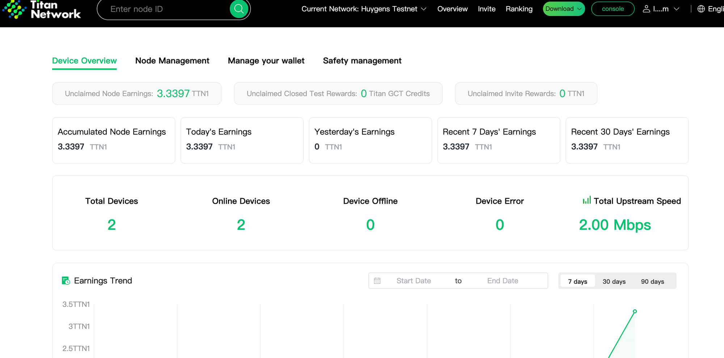Open the Download dropdown
Screen dimensions: 724x358
564,9
